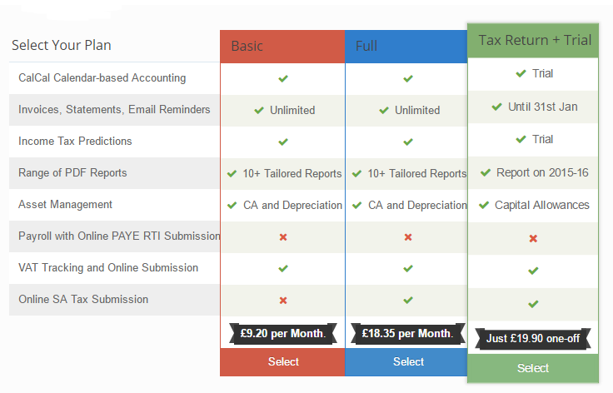The image size is (613, 393).
Task: Click Full checkmark for Income Tax Predictions
Action: point(408,142)
